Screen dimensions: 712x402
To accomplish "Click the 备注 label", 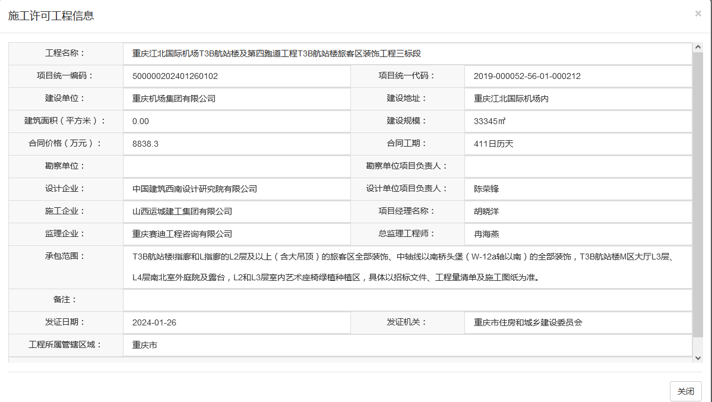I will coord(65,300).
